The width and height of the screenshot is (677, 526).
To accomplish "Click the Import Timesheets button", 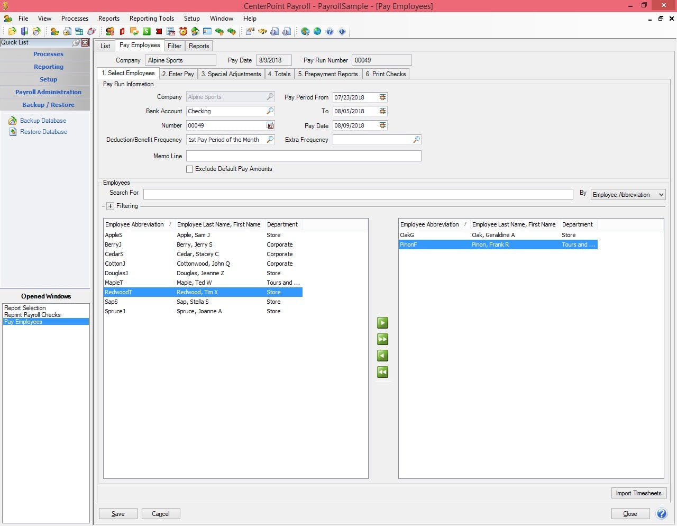I will click(x=638, y=493).
